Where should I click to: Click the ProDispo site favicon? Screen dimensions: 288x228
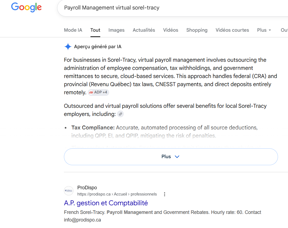tap(69, 191)
